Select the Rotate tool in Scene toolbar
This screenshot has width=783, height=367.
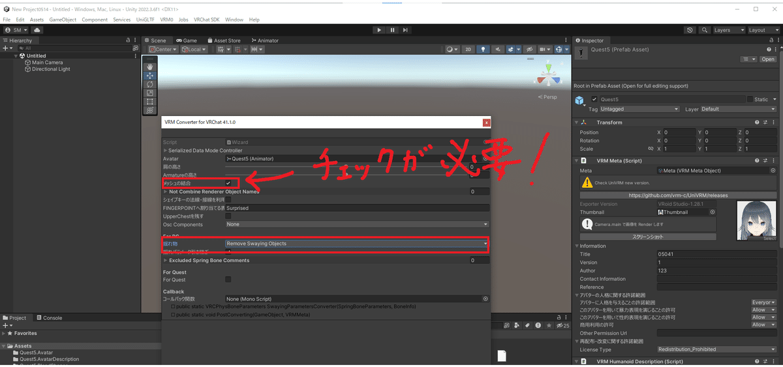(x=150, y=84)
